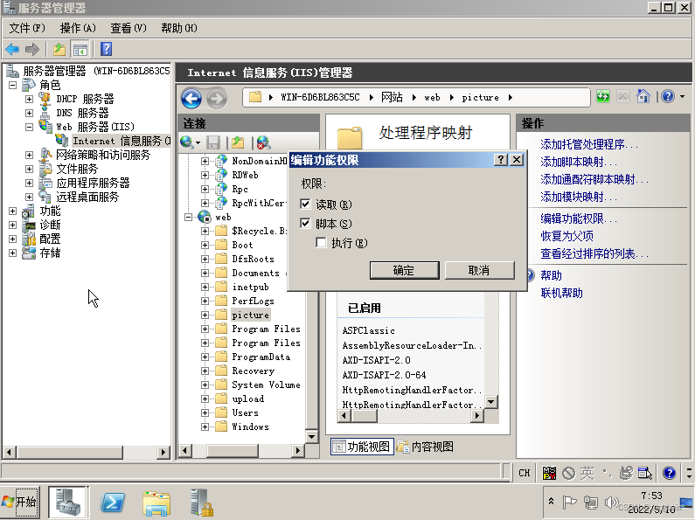Screen dimensions: 695x520
Task: Collapse the Web 服务器(IIS) node
Action: pos(29,127)
